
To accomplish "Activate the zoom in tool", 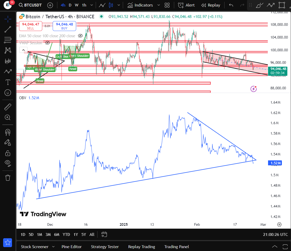I will 8,117.
